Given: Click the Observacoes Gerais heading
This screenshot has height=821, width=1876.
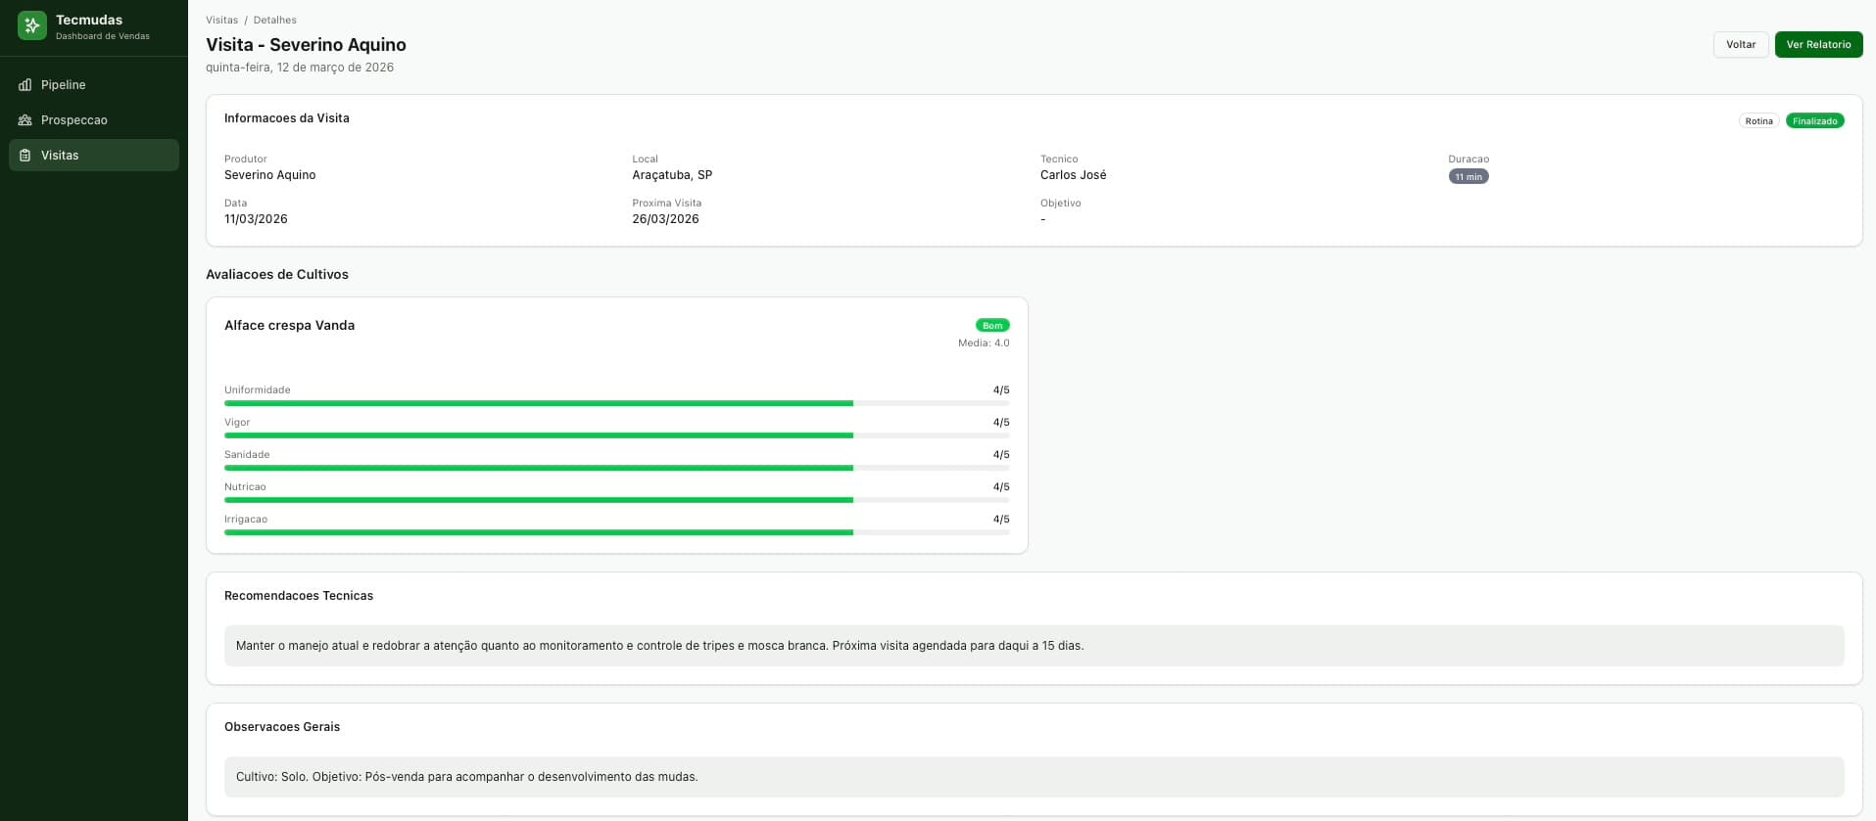Looking at the screenshot, I should (x=282, y=727).
